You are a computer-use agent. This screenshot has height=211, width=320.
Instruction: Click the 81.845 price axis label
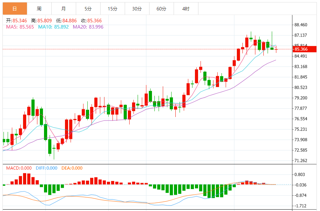(301, 77)
